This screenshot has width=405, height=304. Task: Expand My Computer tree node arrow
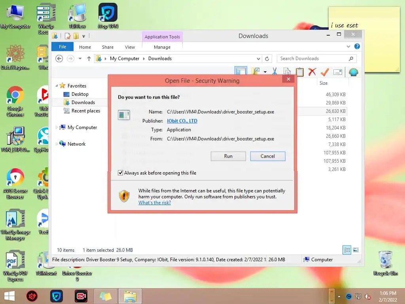pyautogui.click(x=57, y=127)
